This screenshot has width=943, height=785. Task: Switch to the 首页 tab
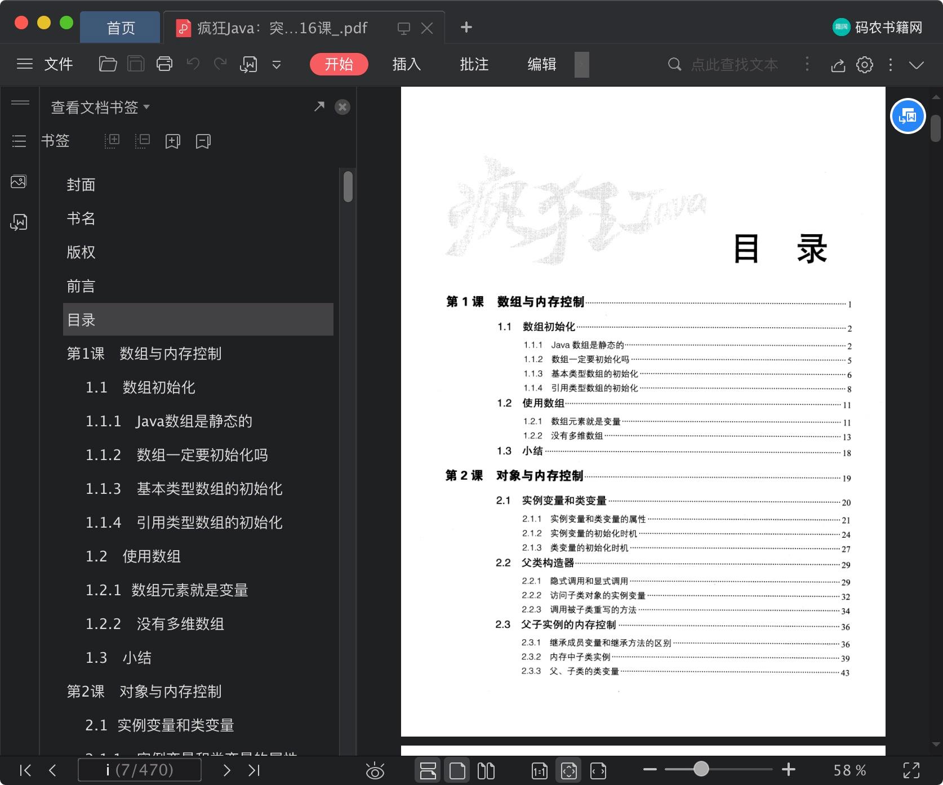[x=121, y=28]
